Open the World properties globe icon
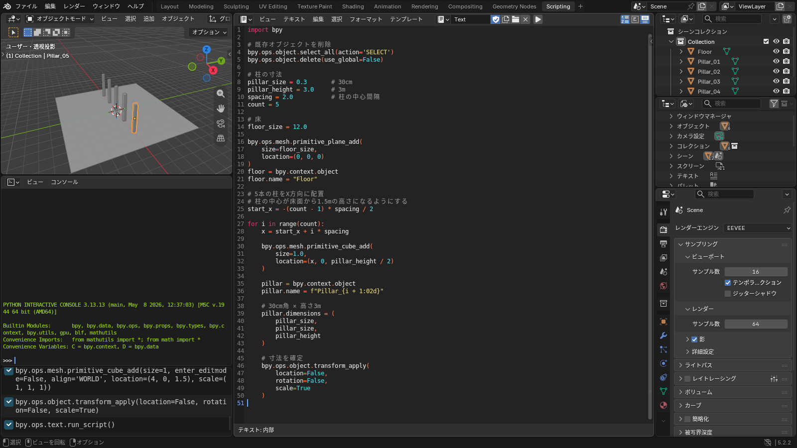Screen dimensions: 797x448 (664, 286)
